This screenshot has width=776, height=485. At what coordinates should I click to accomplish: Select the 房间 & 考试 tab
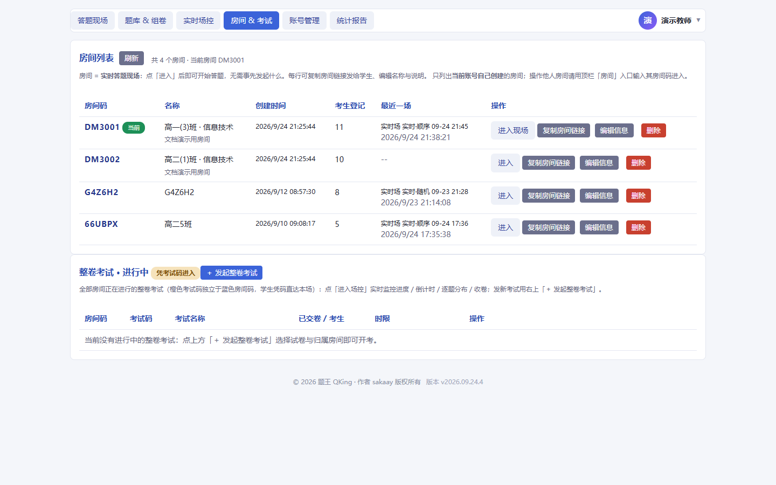251,20
